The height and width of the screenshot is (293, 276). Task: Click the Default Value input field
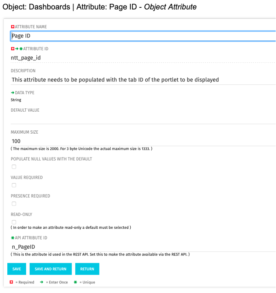click(143, 119)
